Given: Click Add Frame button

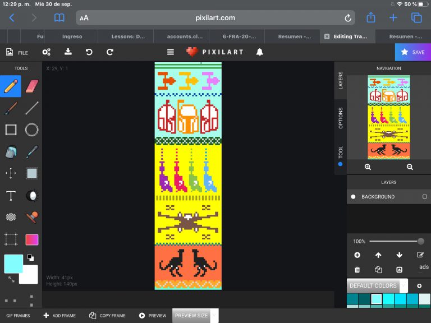Looking at the screenshot, I should tap(59, 316).
